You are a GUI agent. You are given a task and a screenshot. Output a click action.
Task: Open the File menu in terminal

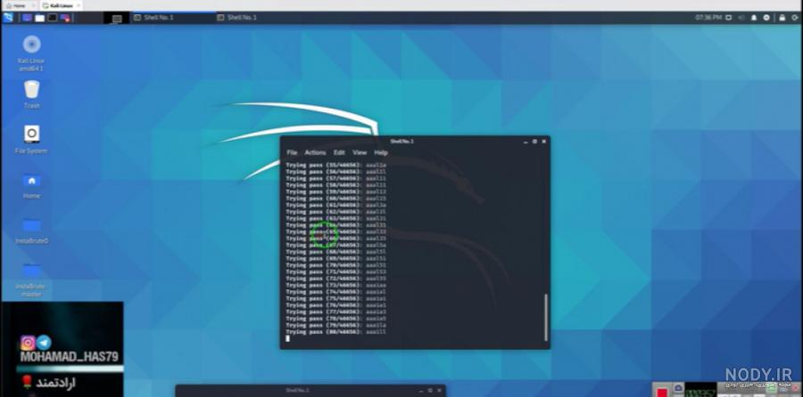(292, 153)
